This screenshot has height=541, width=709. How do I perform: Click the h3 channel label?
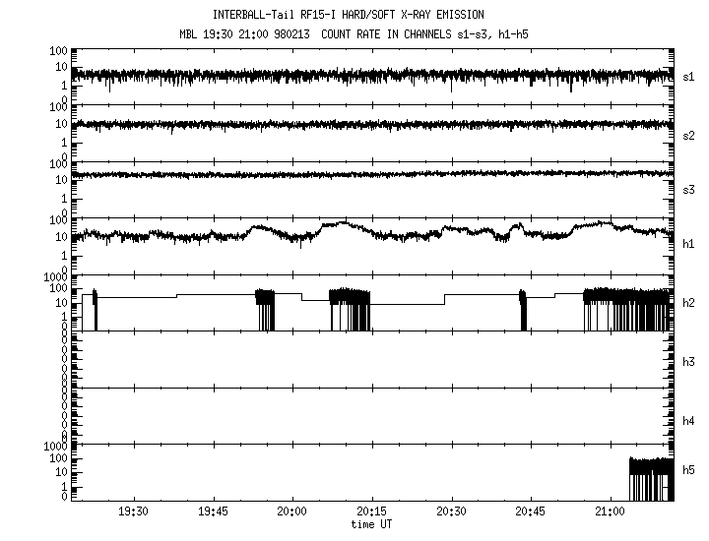689,363
